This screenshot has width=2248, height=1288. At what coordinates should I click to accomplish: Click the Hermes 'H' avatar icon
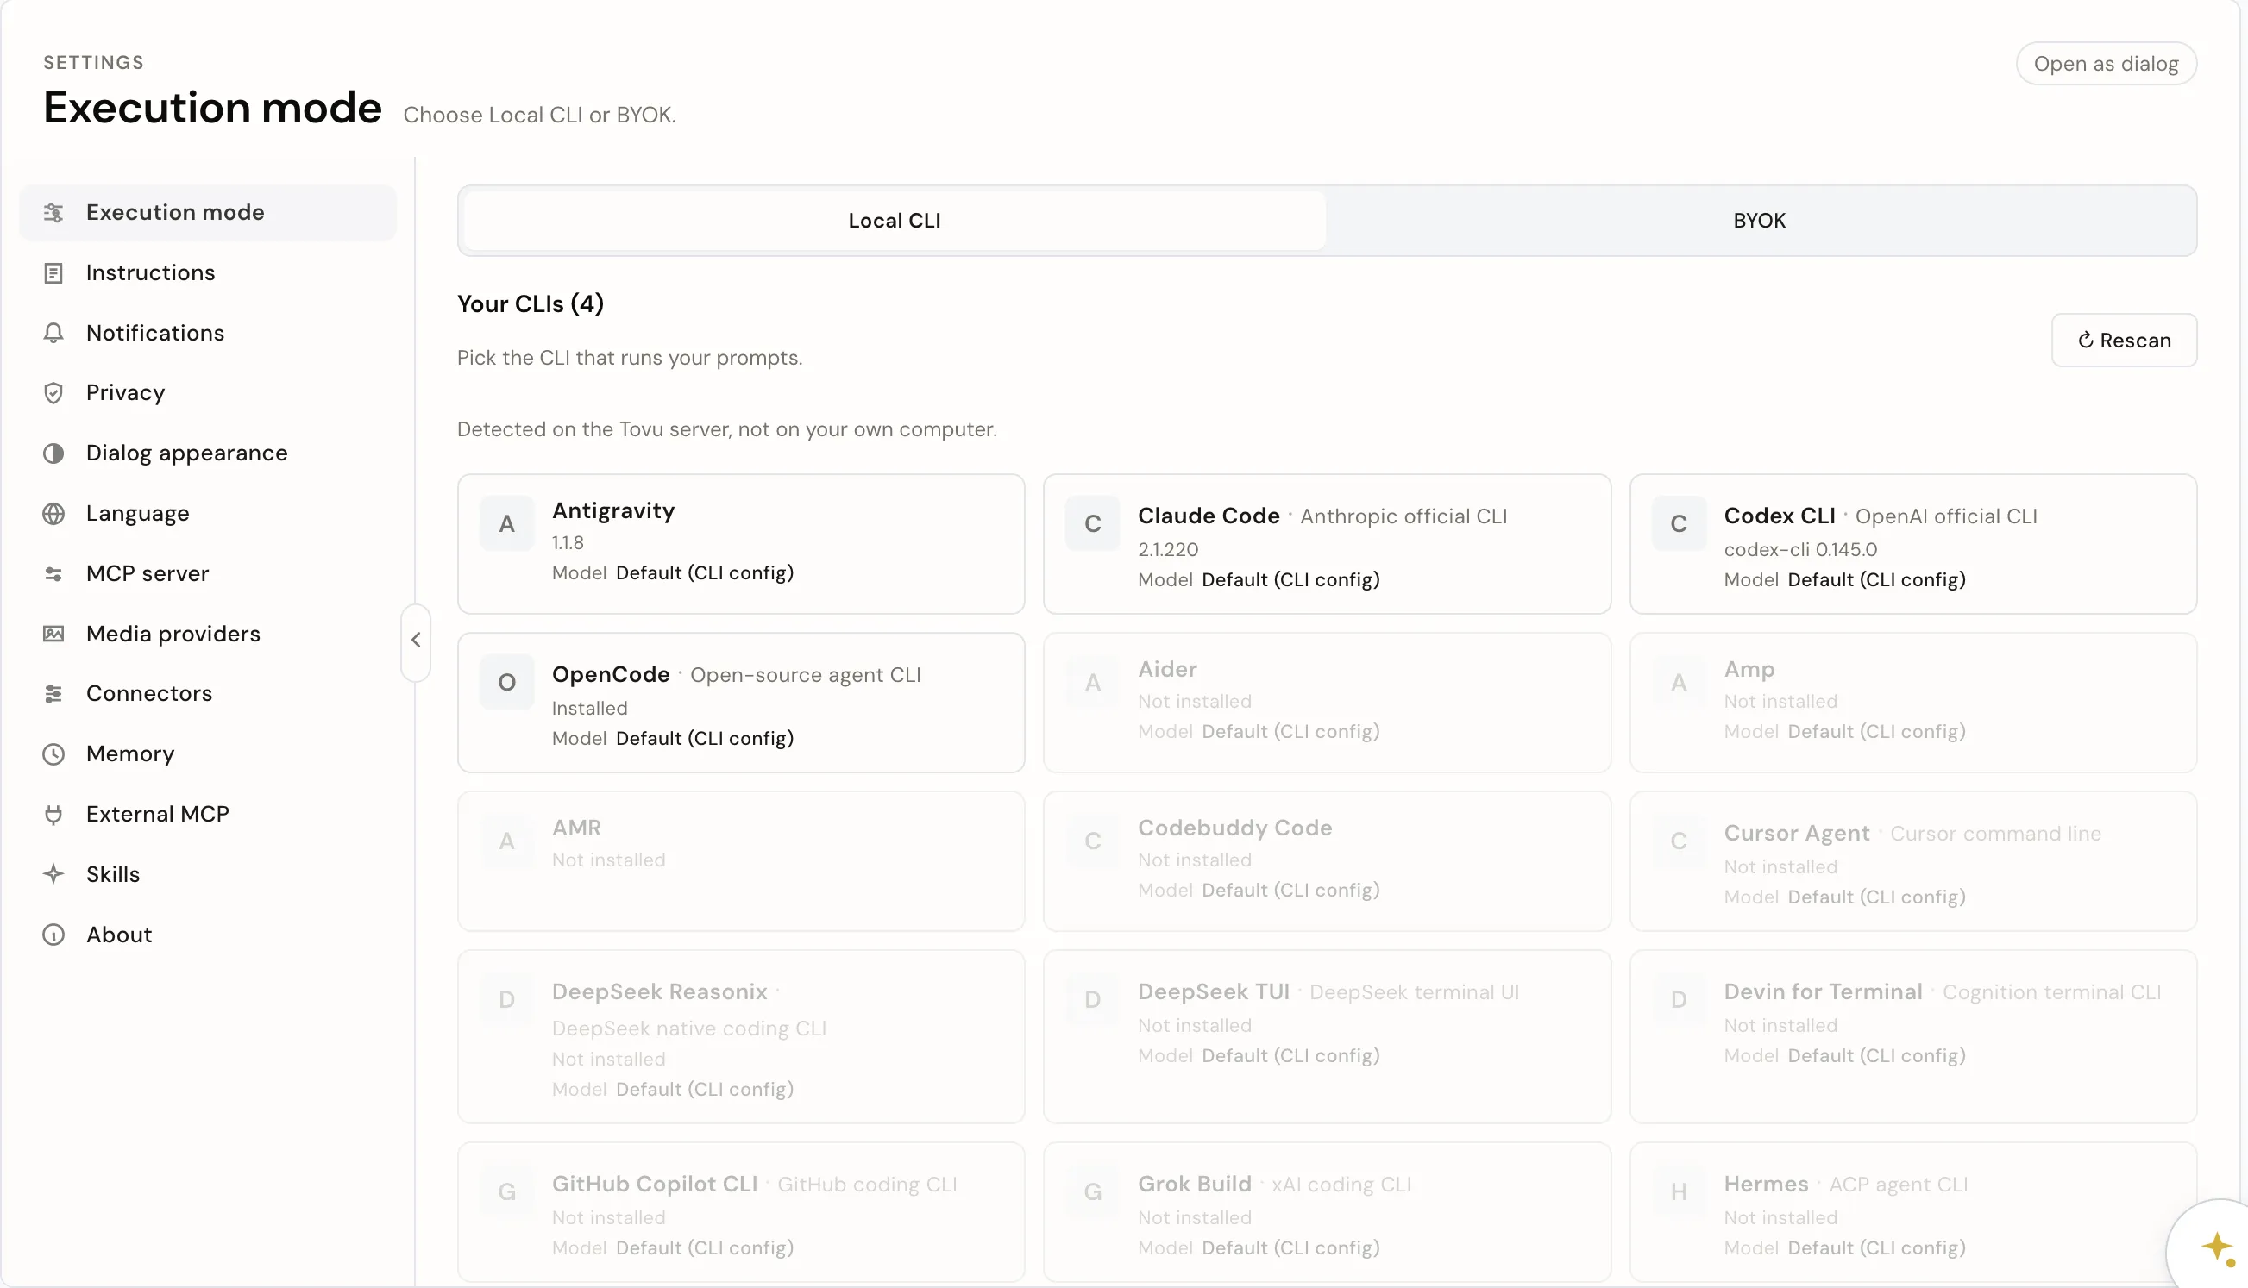pos(1678,1191)
